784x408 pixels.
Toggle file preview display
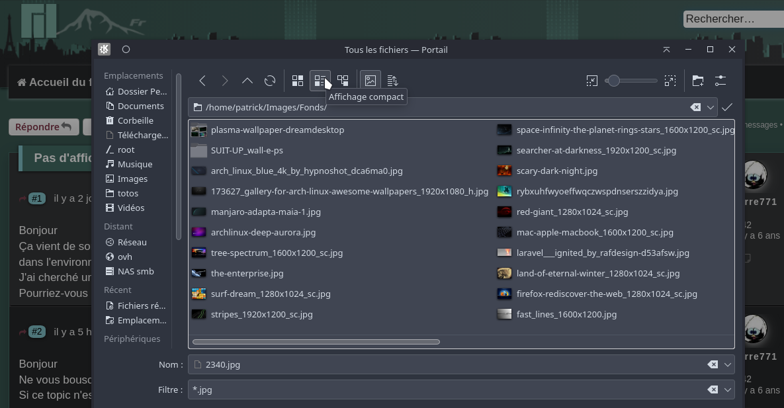point(370,81)
